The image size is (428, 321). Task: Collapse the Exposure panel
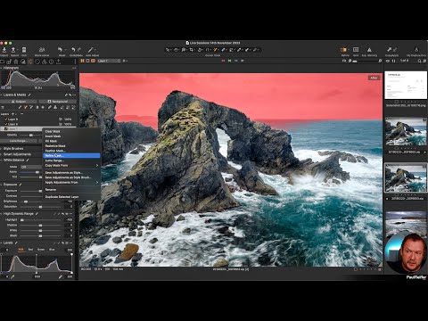click(2, 185)
